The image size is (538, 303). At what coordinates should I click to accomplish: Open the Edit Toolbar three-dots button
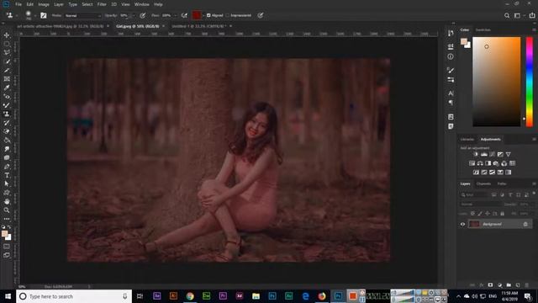pyautogui.click(x=7, y=219)
